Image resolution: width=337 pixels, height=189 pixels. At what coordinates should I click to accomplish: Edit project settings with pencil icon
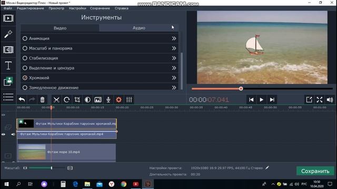click(x=267, y=168)
